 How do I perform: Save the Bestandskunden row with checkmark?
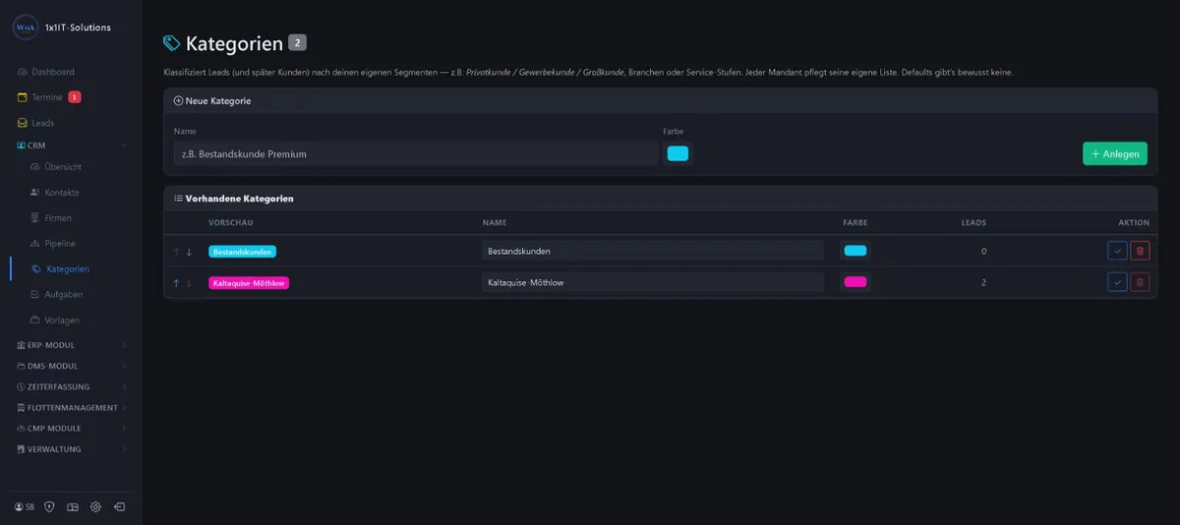coord(1117,251)
